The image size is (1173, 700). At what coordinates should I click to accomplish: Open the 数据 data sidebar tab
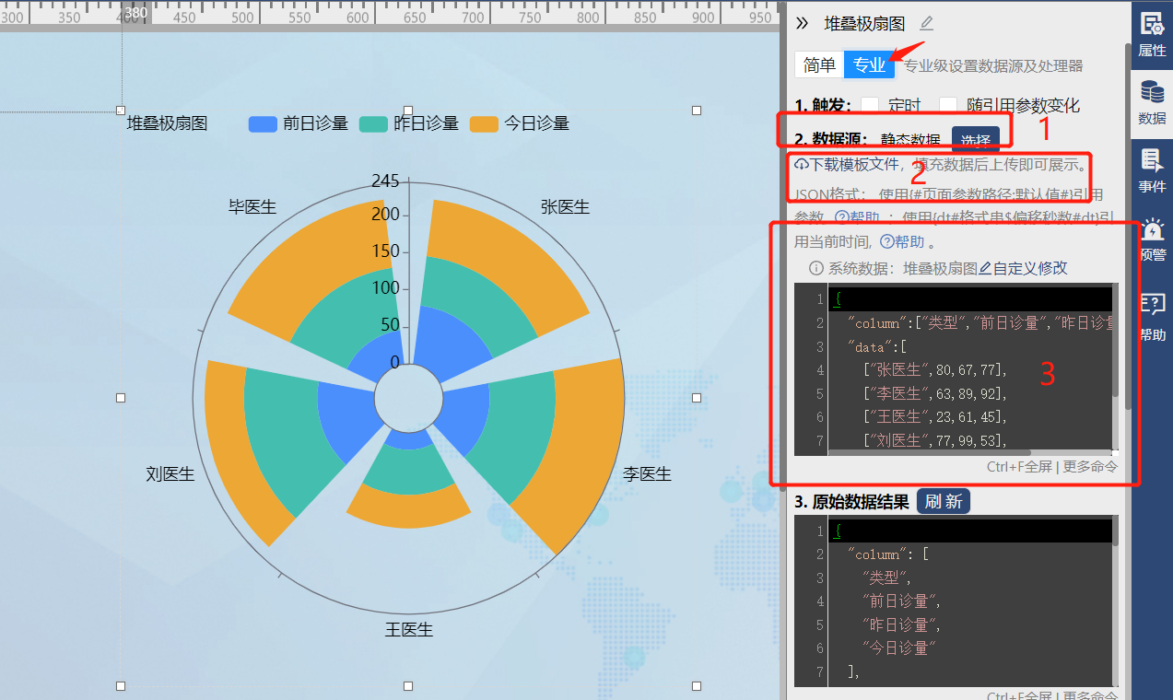click(x=1152, y=102)
